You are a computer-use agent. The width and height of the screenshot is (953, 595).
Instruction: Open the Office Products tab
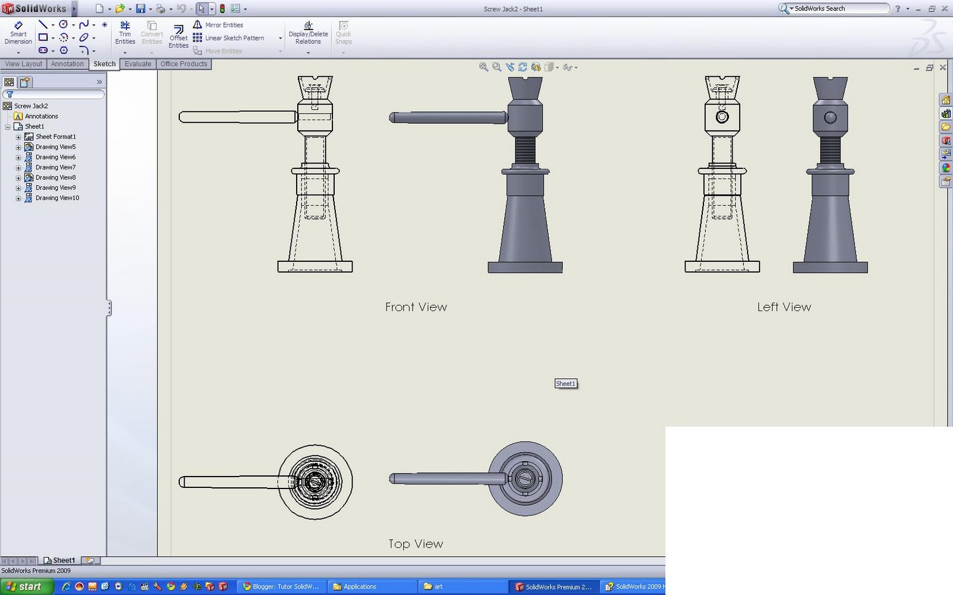[183, 64]
